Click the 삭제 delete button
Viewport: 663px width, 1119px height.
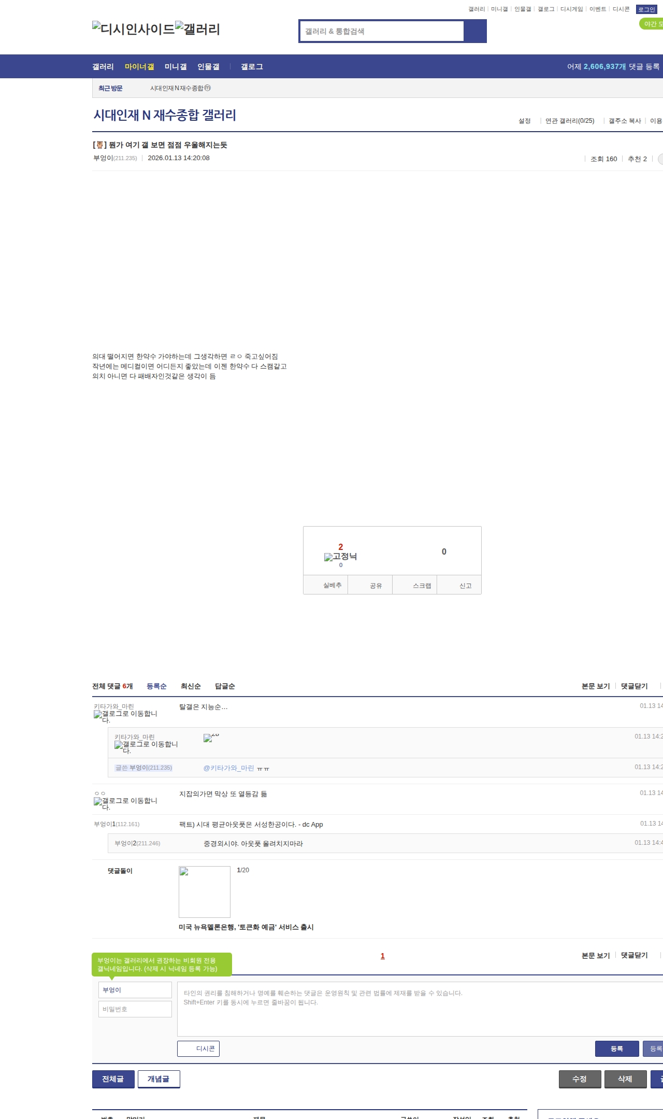[x=625, y=1079]
